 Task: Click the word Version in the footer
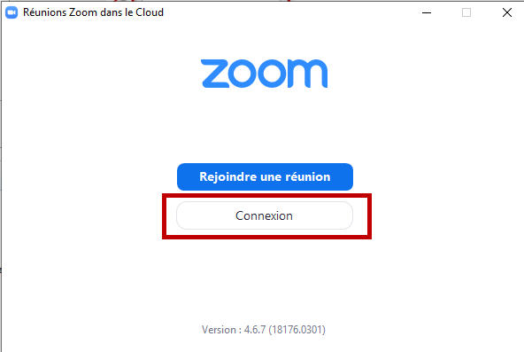(x=219, y=330)
